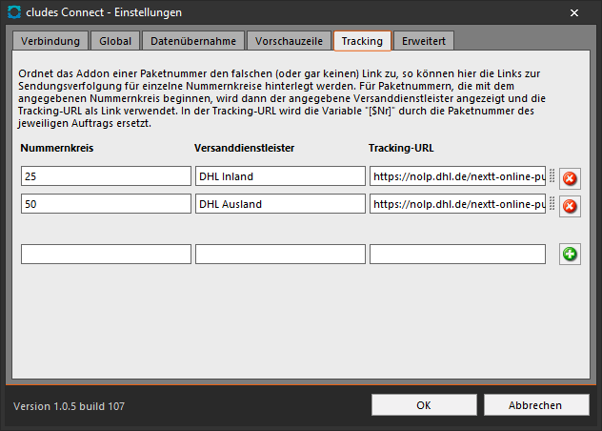602x431 pixels.
Task: Delete the DHL Ausland tracking row
Action: (x=570, y=207)
